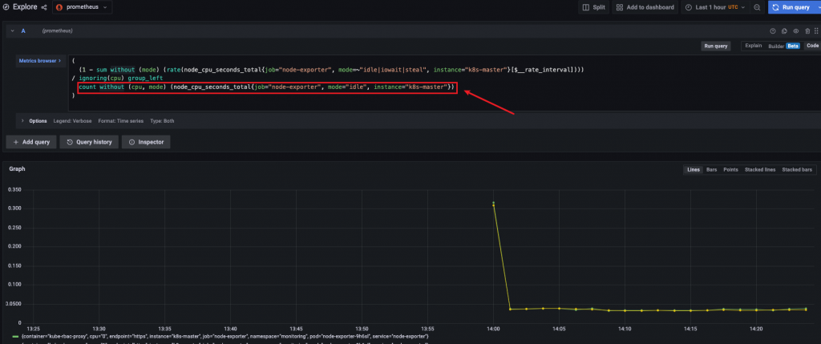Toggle the Explain switch option
Viewport: 821px width, 344px height.
(754, 46)
